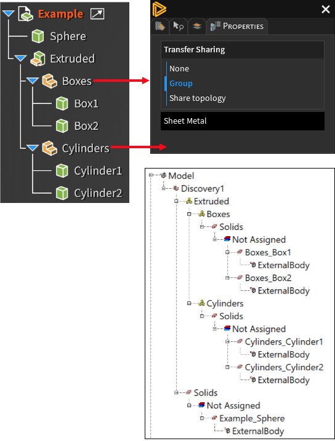
Task: Collapse the Model node in Mechanical tree
Action: 151,175
